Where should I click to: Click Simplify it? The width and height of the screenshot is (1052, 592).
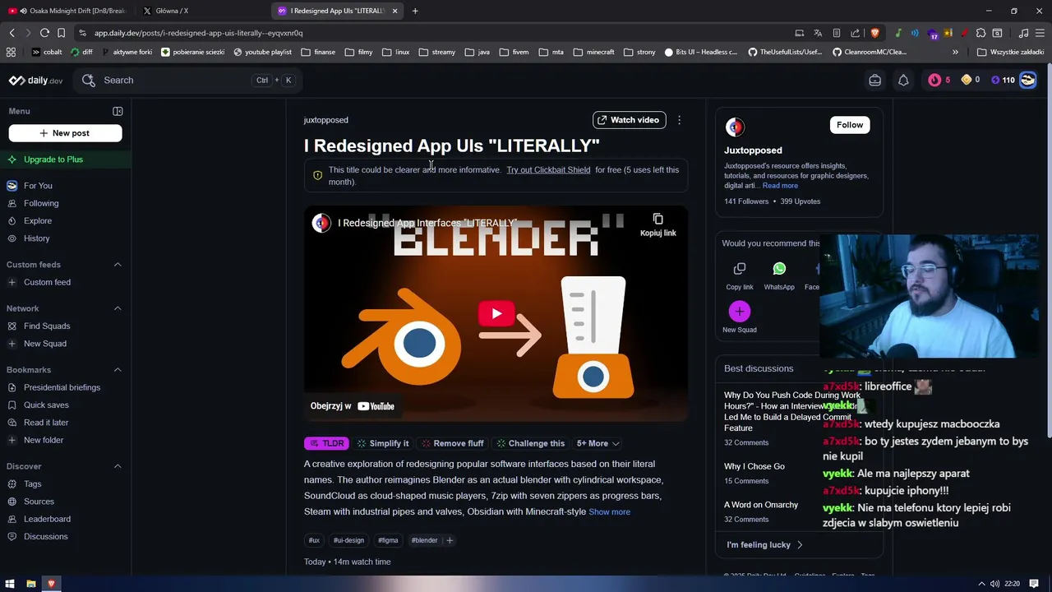tap(383, 443)
